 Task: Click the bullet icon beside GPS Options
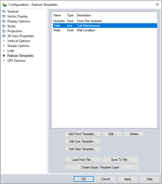tap(4, 61)
